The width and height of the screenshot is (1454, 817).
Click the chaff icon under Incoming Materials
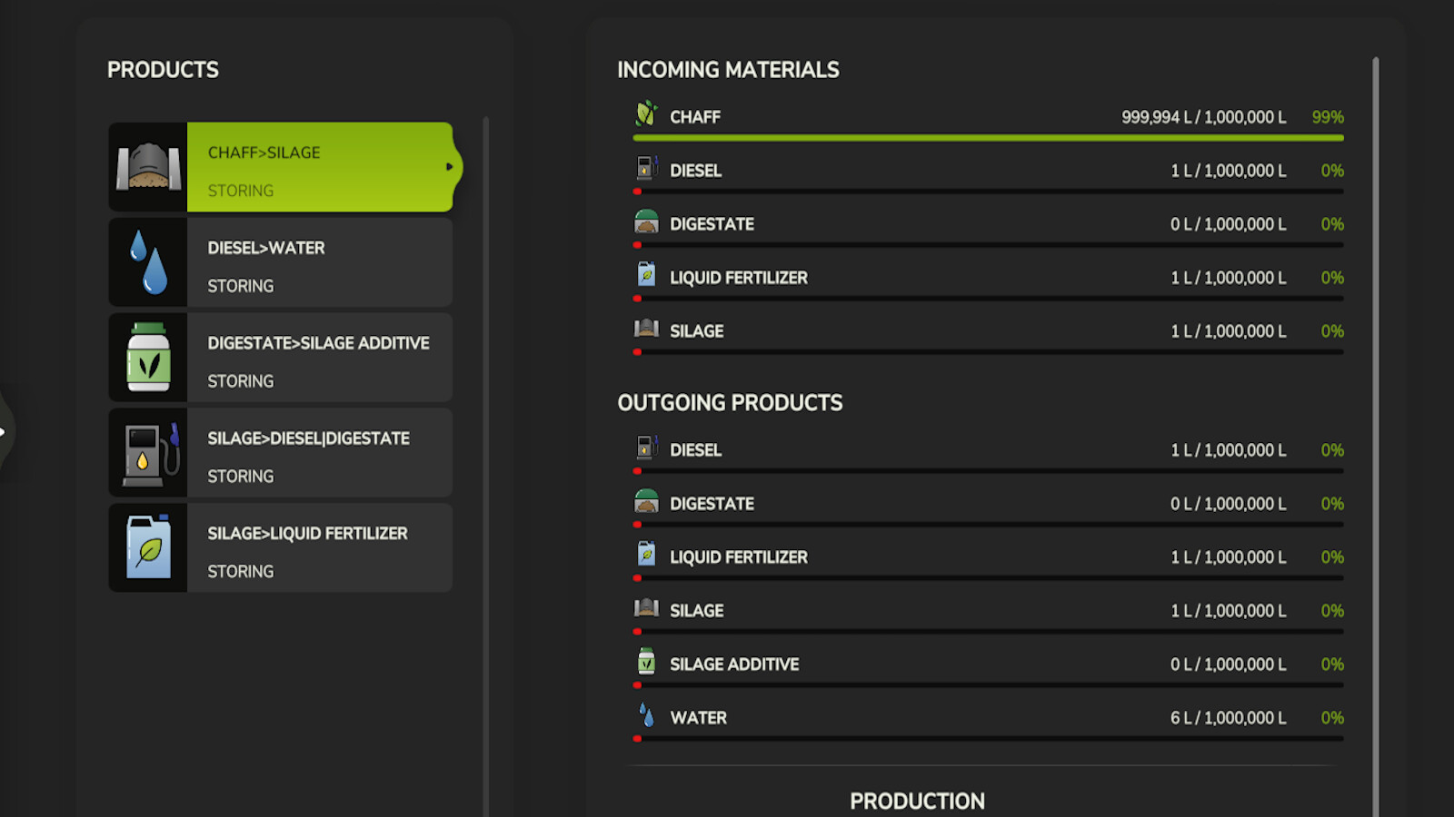point(646,114)
